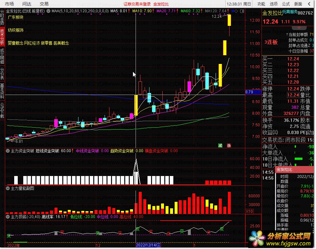Expand the main chart indicator dropdown icon
The height and width of the screenshot is (249, 316).
[x=48, y=11]
